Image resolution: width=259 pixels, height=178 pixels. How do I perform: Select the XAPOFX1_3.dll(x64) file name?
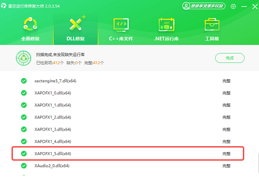(53, 129)
